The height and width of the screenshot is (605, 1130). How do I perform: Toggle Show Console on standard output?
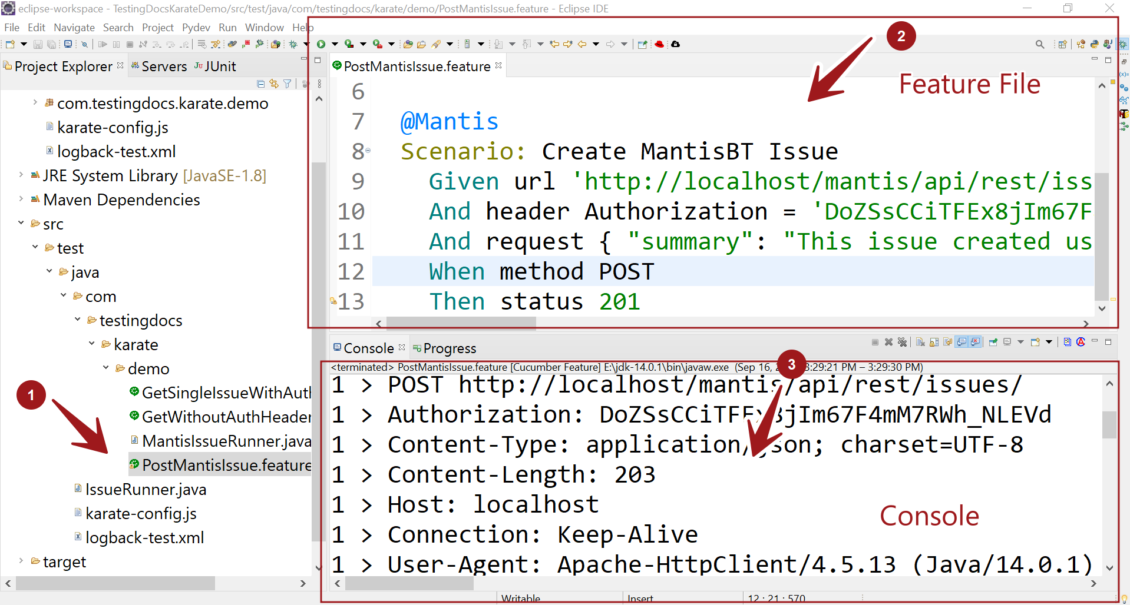[x=962, y=342]
